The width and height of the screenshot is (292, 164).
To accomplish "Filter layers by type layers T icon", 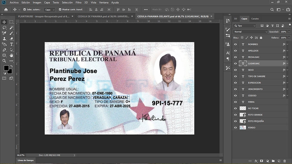I will click(x=272, y=26).
